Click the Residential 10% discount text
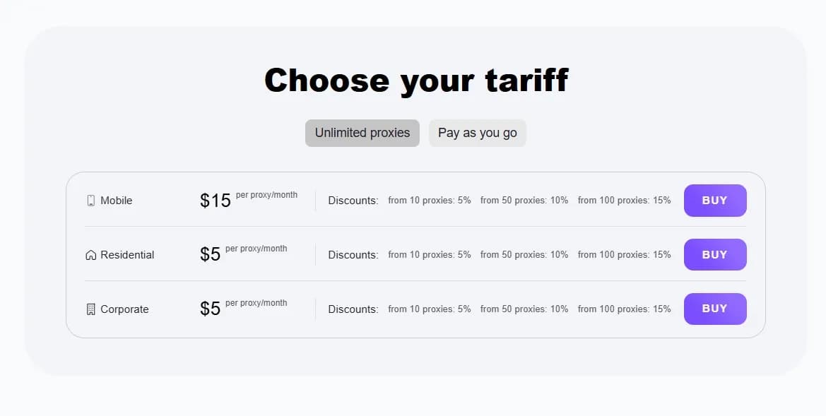 click(x=524, y=254)
